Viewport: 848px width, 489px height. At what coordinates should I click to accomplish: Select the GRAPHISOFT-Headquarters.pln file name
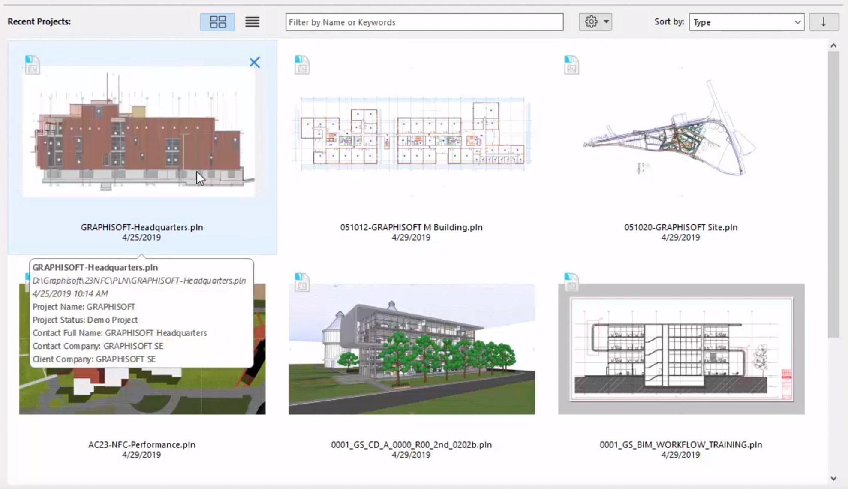click(142, 227)
